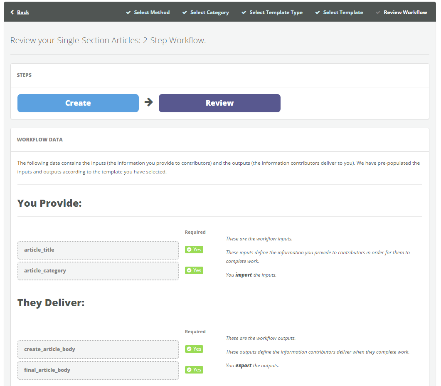This screenshot has height=386, width=441.
Task: Select the article_category input field
Action: [98, 271]
